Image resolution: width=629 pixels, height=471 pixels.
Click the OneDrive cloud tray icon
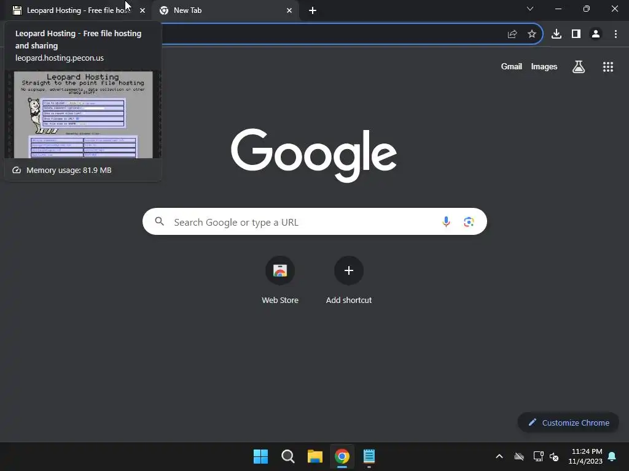click(x=519, y=456)
